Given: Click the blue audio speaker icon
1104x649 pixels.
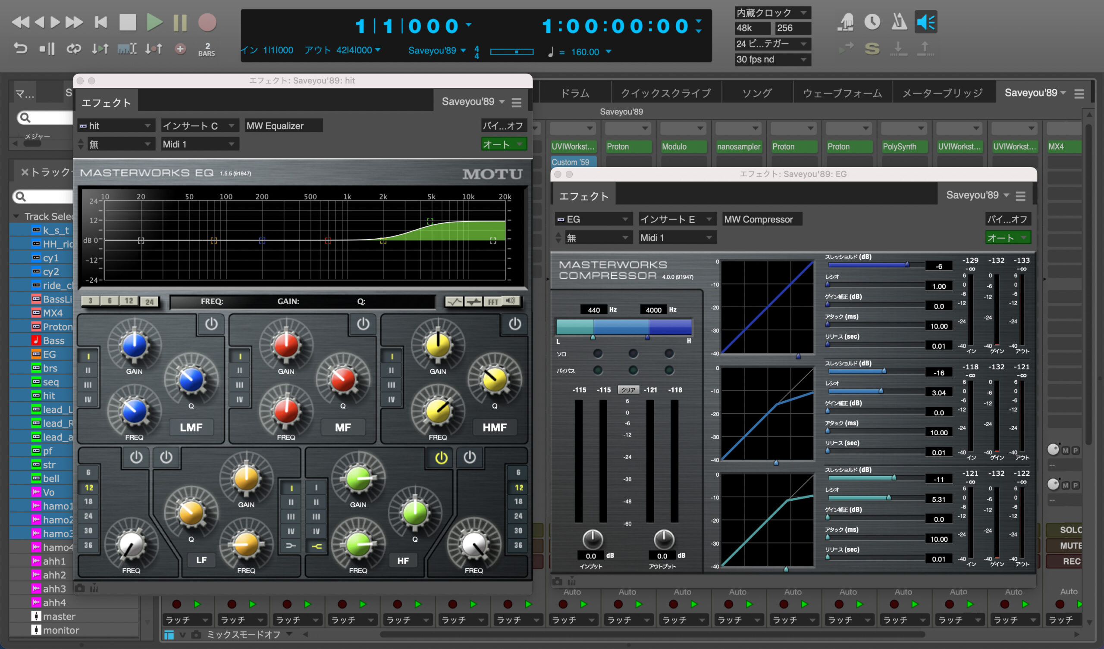Looking at the screenshot, I should tap(926, 22).
